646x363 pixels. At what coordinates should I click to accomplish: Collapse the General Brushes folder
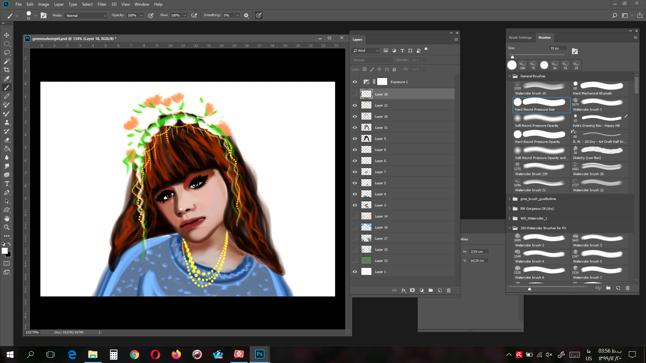[x=510, y=76]
